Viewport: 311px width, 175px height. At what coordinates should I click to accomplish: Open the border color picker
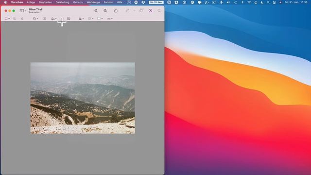coord(91,18)
